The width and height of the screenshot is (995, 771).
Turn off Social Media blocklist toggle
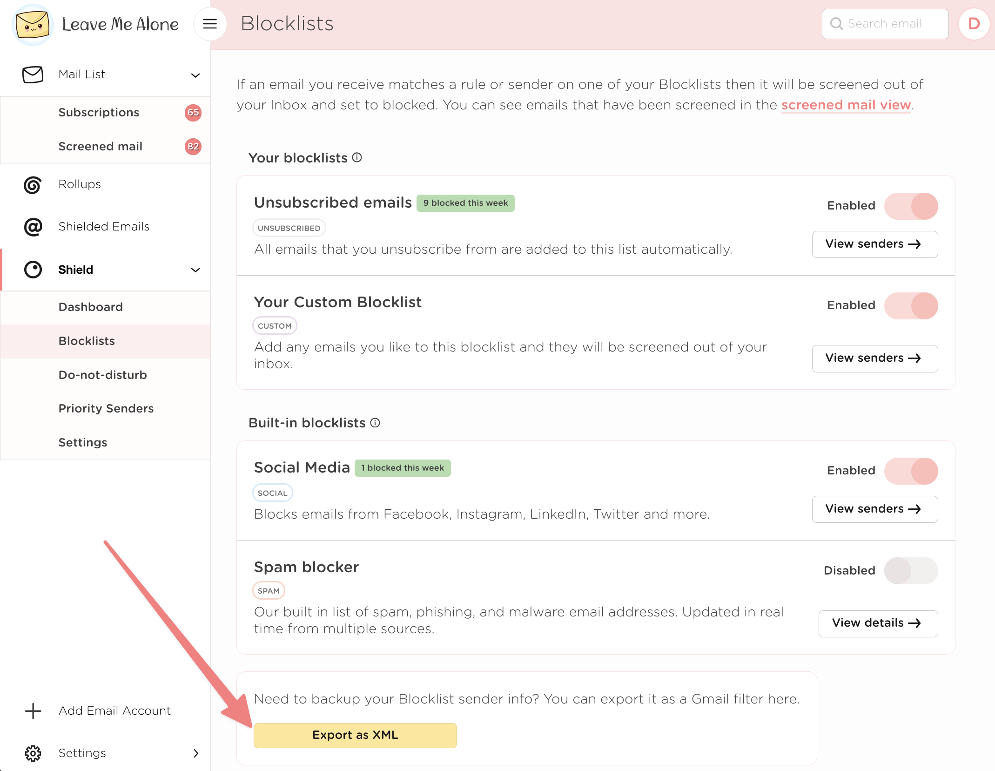click(911, 471)
